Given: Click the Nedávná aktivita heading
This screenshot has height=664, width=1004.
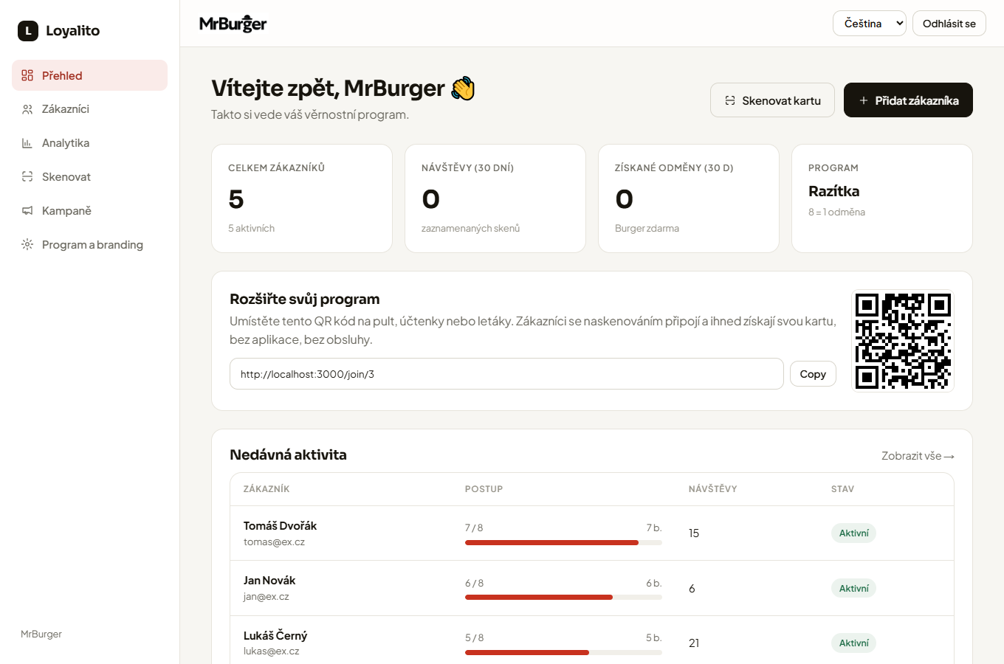Looking at the screenshot, I should point(288,455).
